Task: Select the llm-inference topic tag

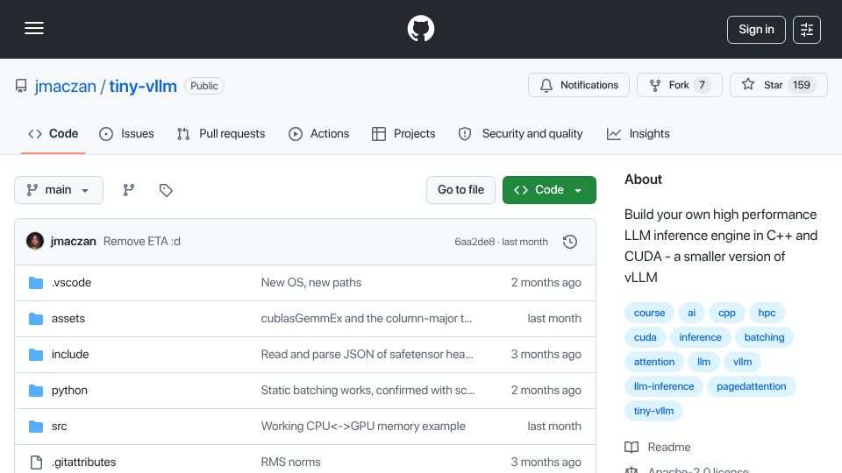Action: (664, 386)
